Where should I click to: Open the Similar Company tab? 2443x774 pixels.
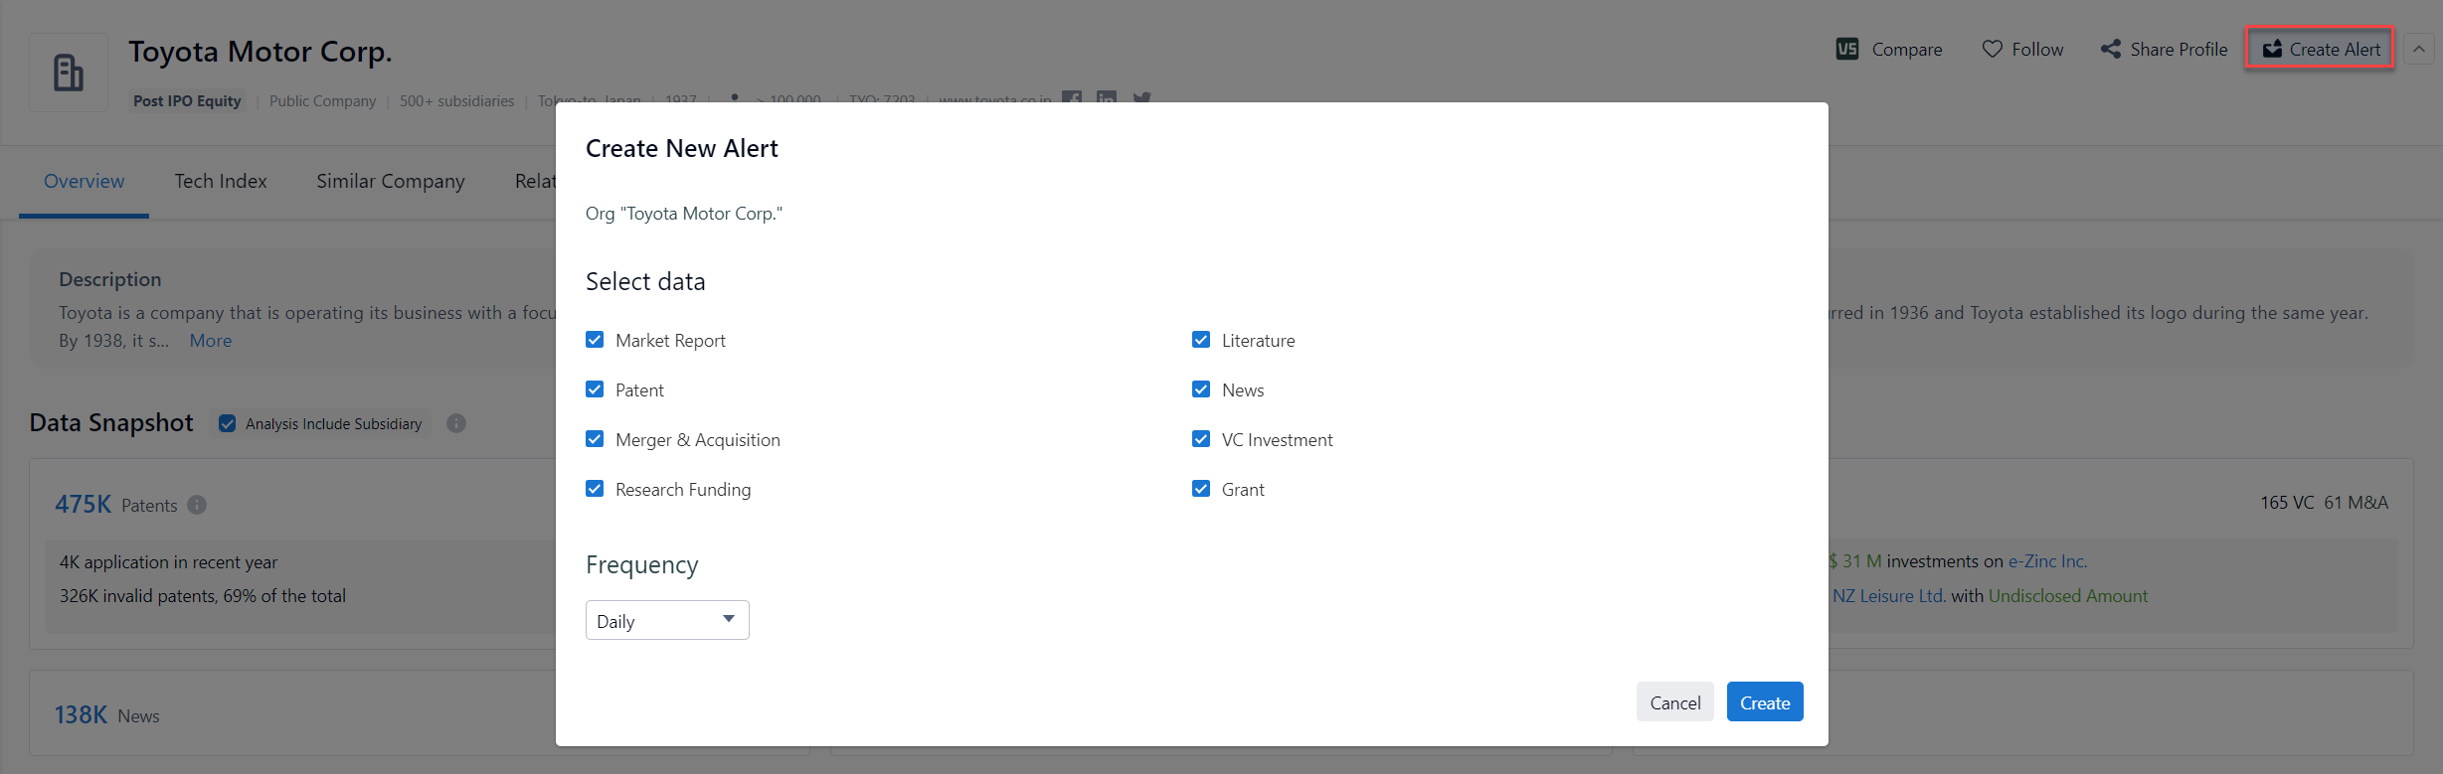(390, 181)
